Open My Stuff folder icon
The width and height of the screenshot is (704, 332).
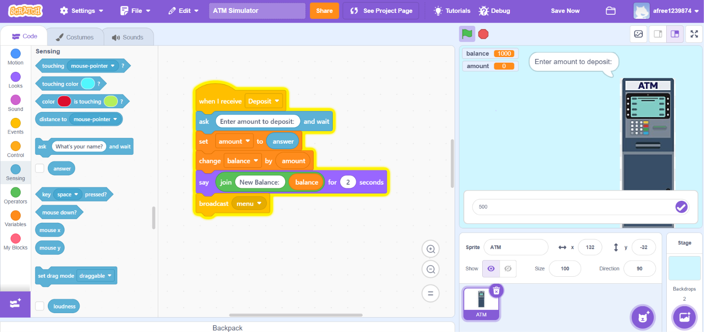[611, 11]
